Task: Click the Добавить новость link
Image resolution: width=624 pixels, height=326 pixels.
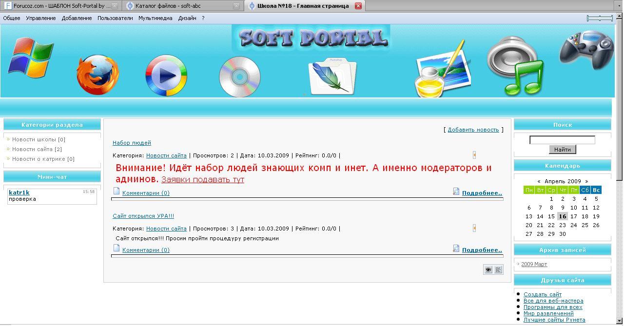Action: coord(473,130)
